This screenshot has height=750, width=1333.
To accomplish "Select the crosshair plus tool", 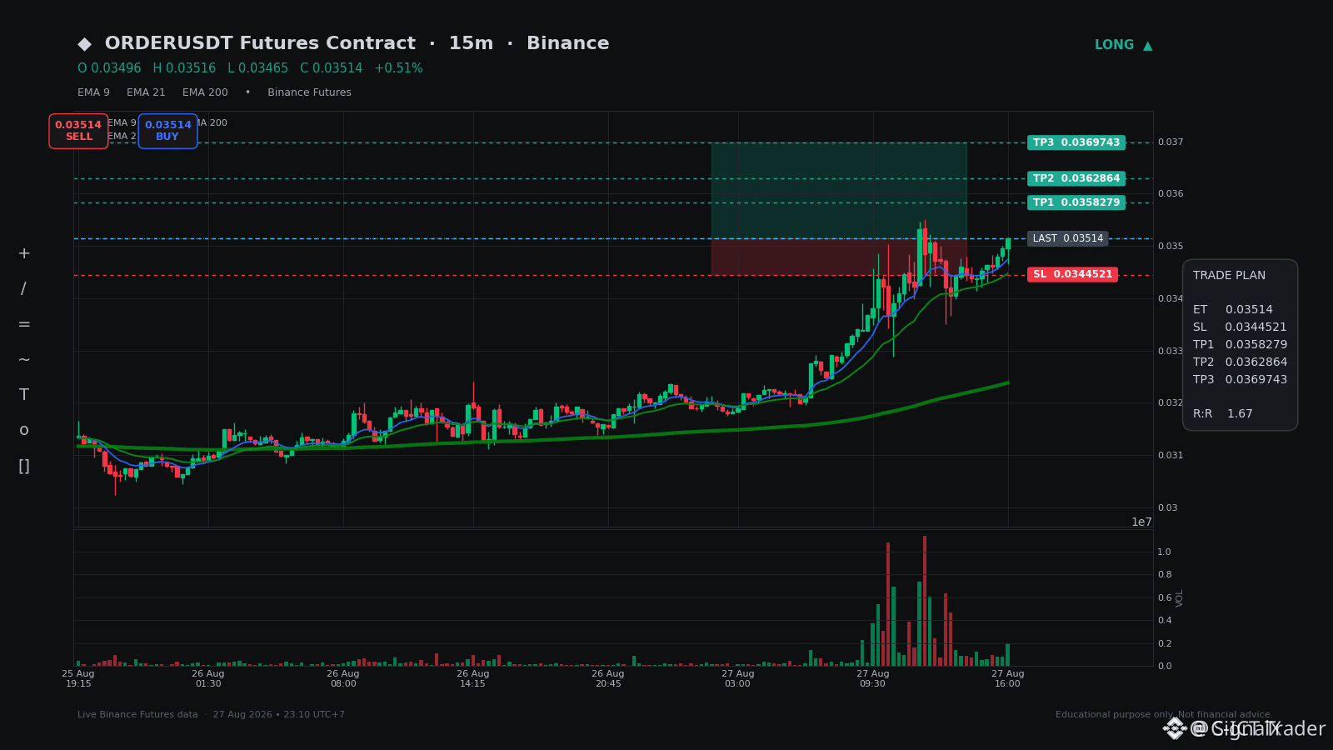I will tap(24, 253).
